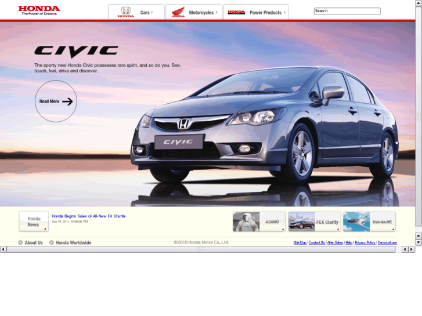Click the Honda News button
Image resolution: width=422 pixels, height=316 pixels.
(x=34, y=221)
